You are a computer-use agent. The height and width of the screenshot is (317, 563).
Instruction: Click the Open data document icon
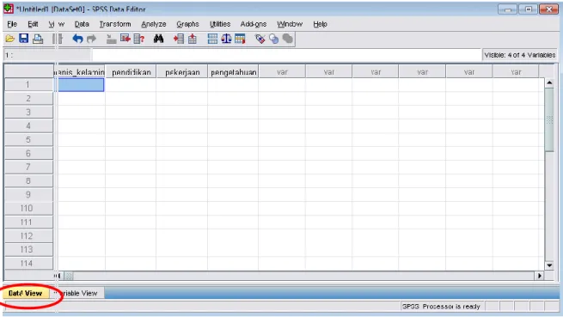10,39
